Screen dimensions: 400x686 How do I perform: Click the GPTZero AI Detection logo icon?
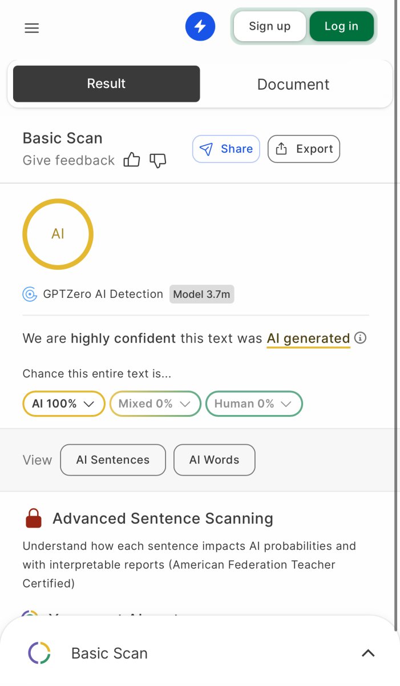30,294
